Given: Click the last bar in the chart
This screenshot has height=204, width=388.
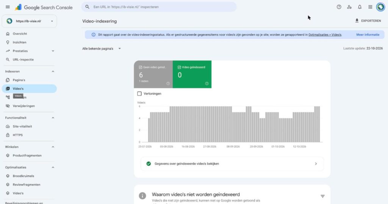Looking at the screenshot, I should (x=318, y=124).
